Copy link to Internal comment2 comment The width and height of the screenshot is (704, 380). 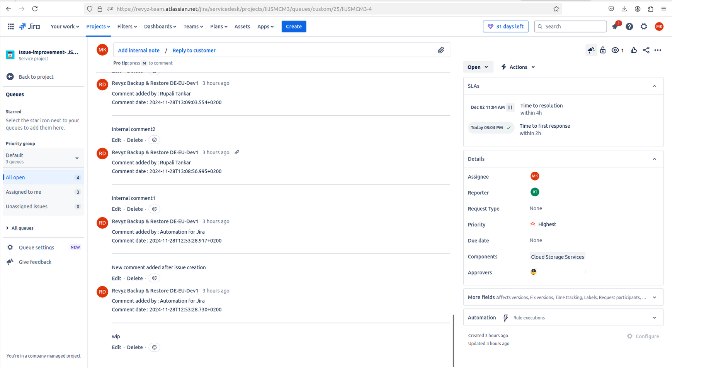[237, 152]
